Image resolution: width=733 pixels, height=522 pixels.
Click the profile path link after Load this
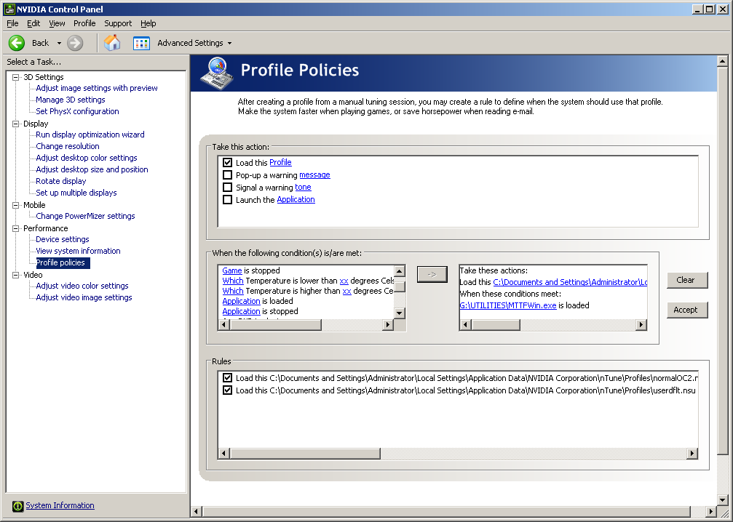570,282
